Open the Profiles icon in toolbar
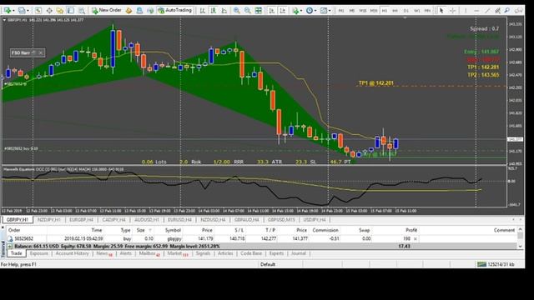Screen dimensions: 534x300 (x=22, y=11)
